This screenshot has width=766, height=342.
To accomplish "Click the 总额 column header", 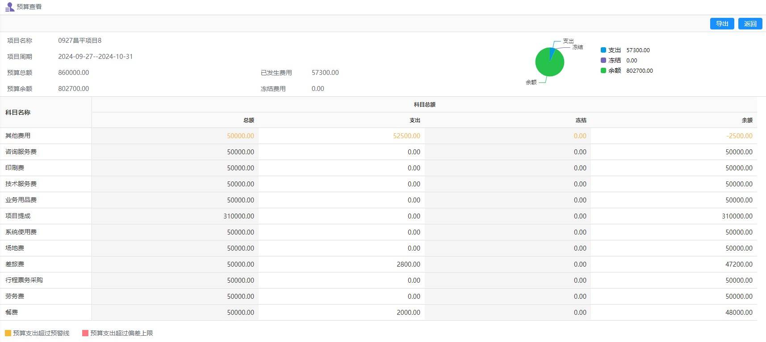I will [248, 120].
